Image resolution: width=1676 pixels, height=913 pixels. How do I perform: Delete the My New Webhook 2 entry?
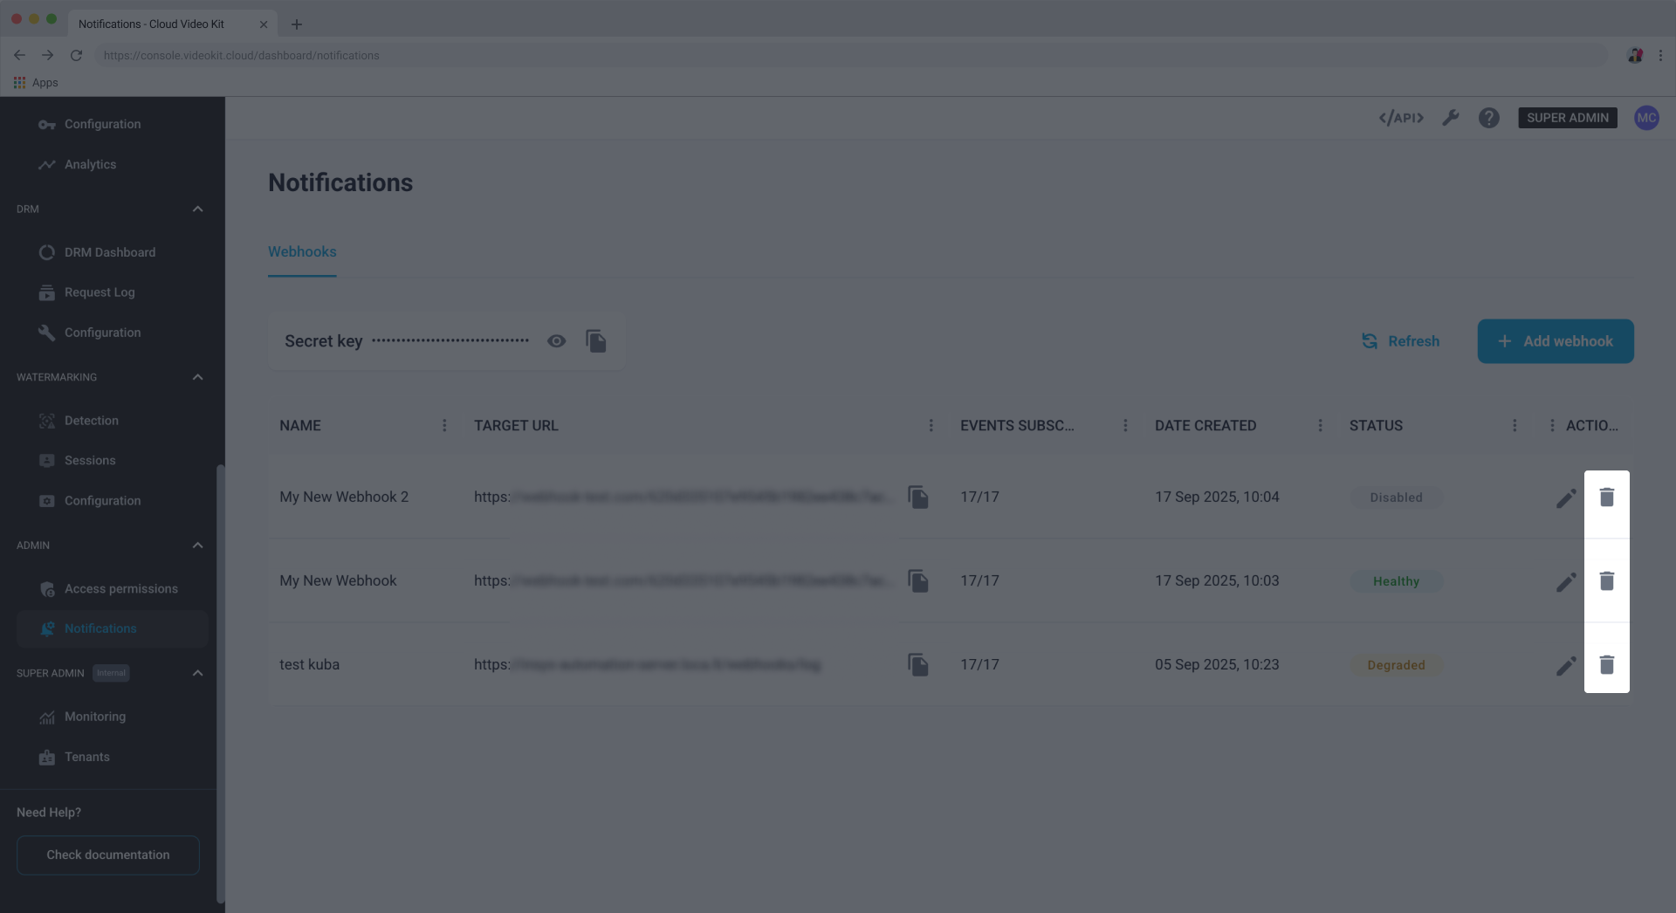1606,498
